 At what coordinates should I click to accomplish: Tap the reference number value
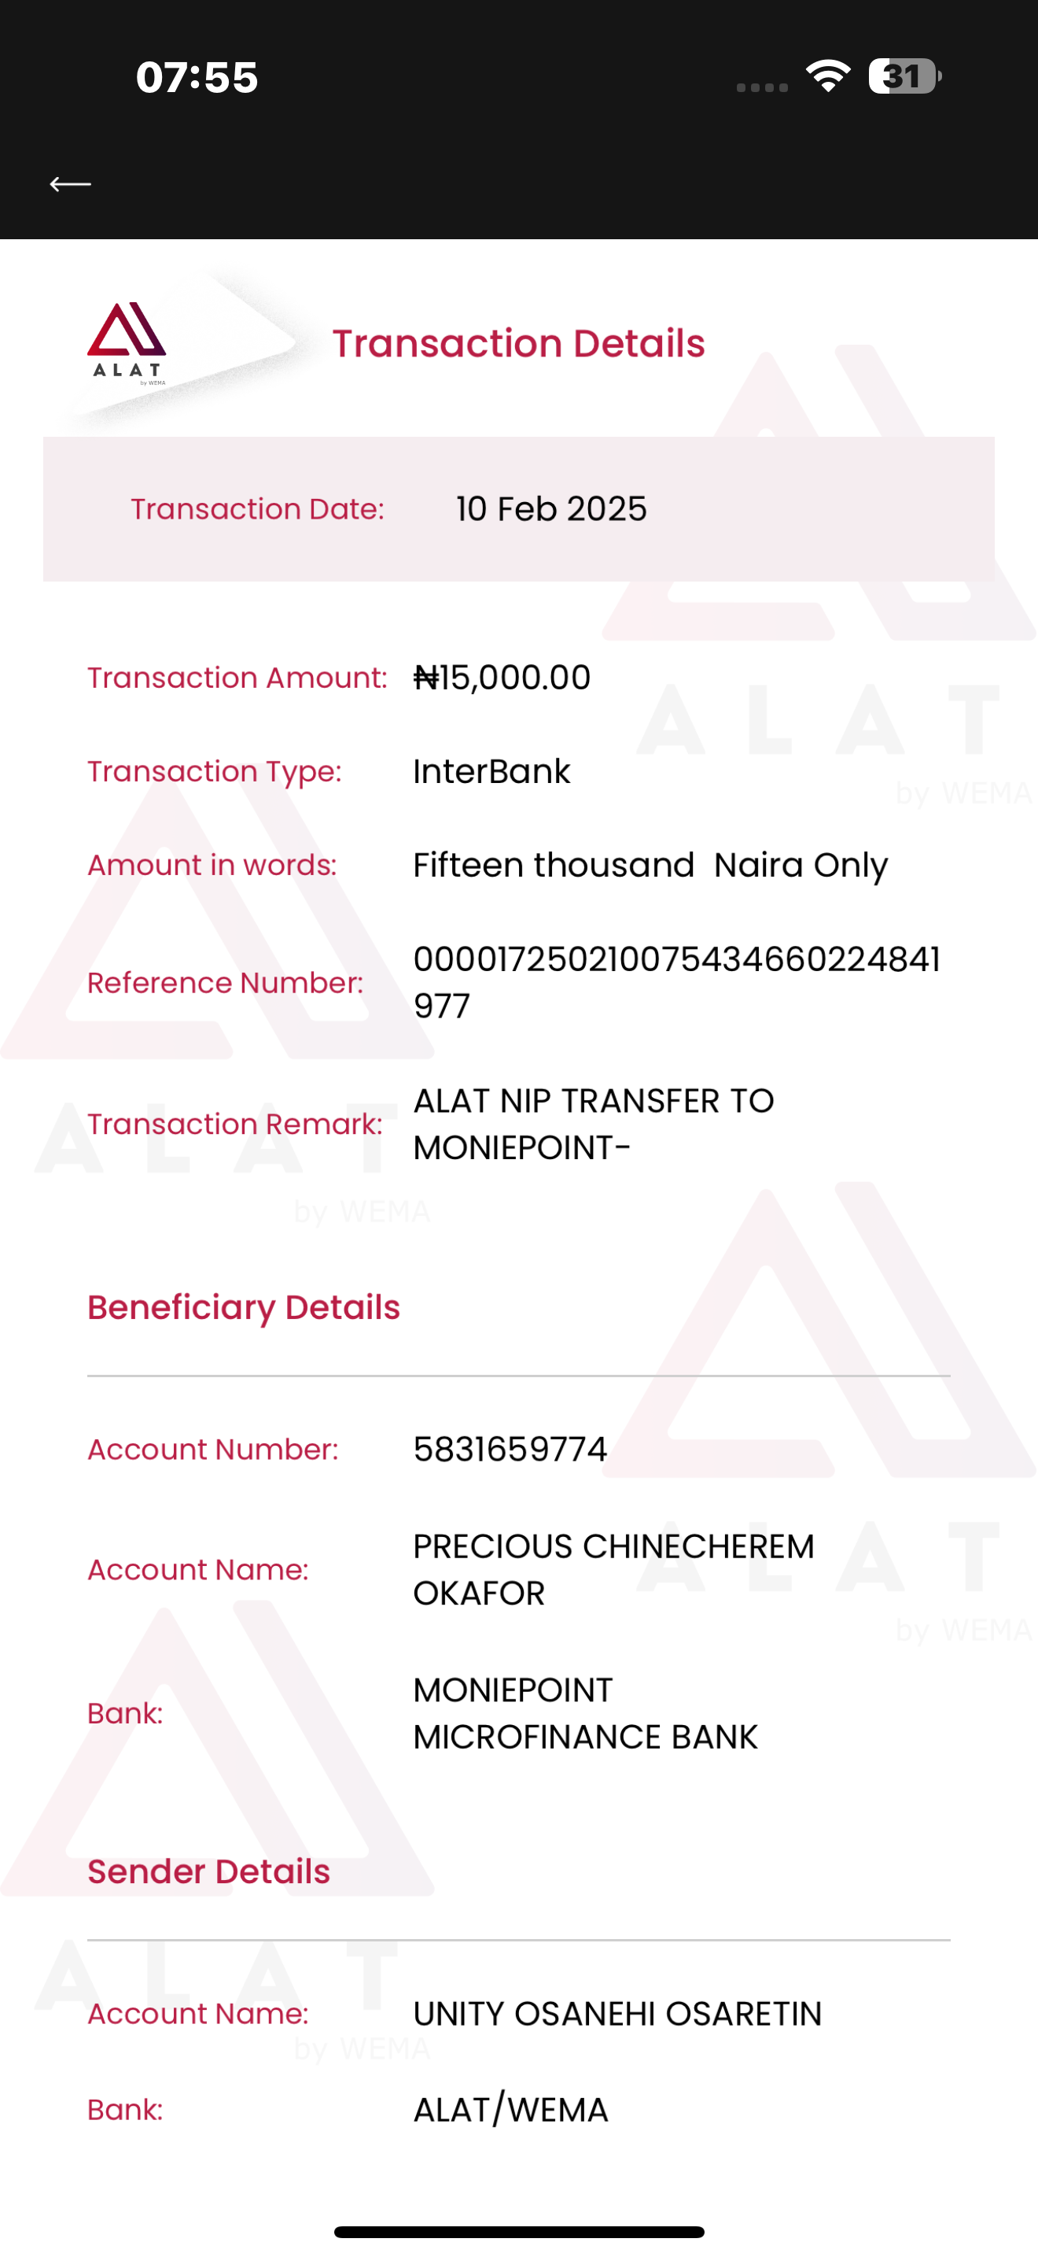point(675,982)
